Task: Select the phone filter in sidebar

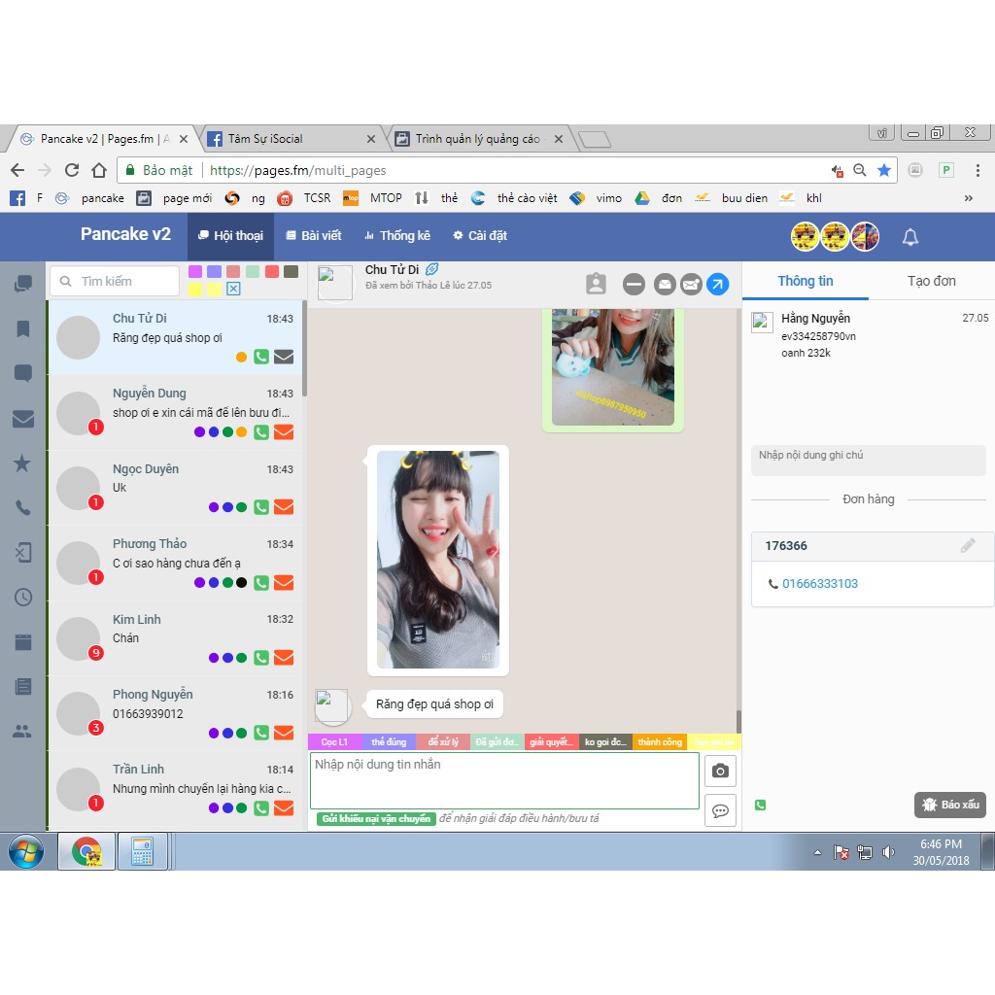Action: pos(22,508)
